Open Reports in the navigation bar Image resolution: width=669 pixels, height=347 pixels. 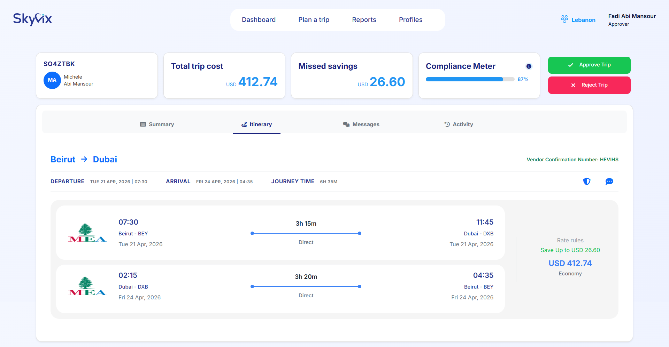[x=364, y=20]
